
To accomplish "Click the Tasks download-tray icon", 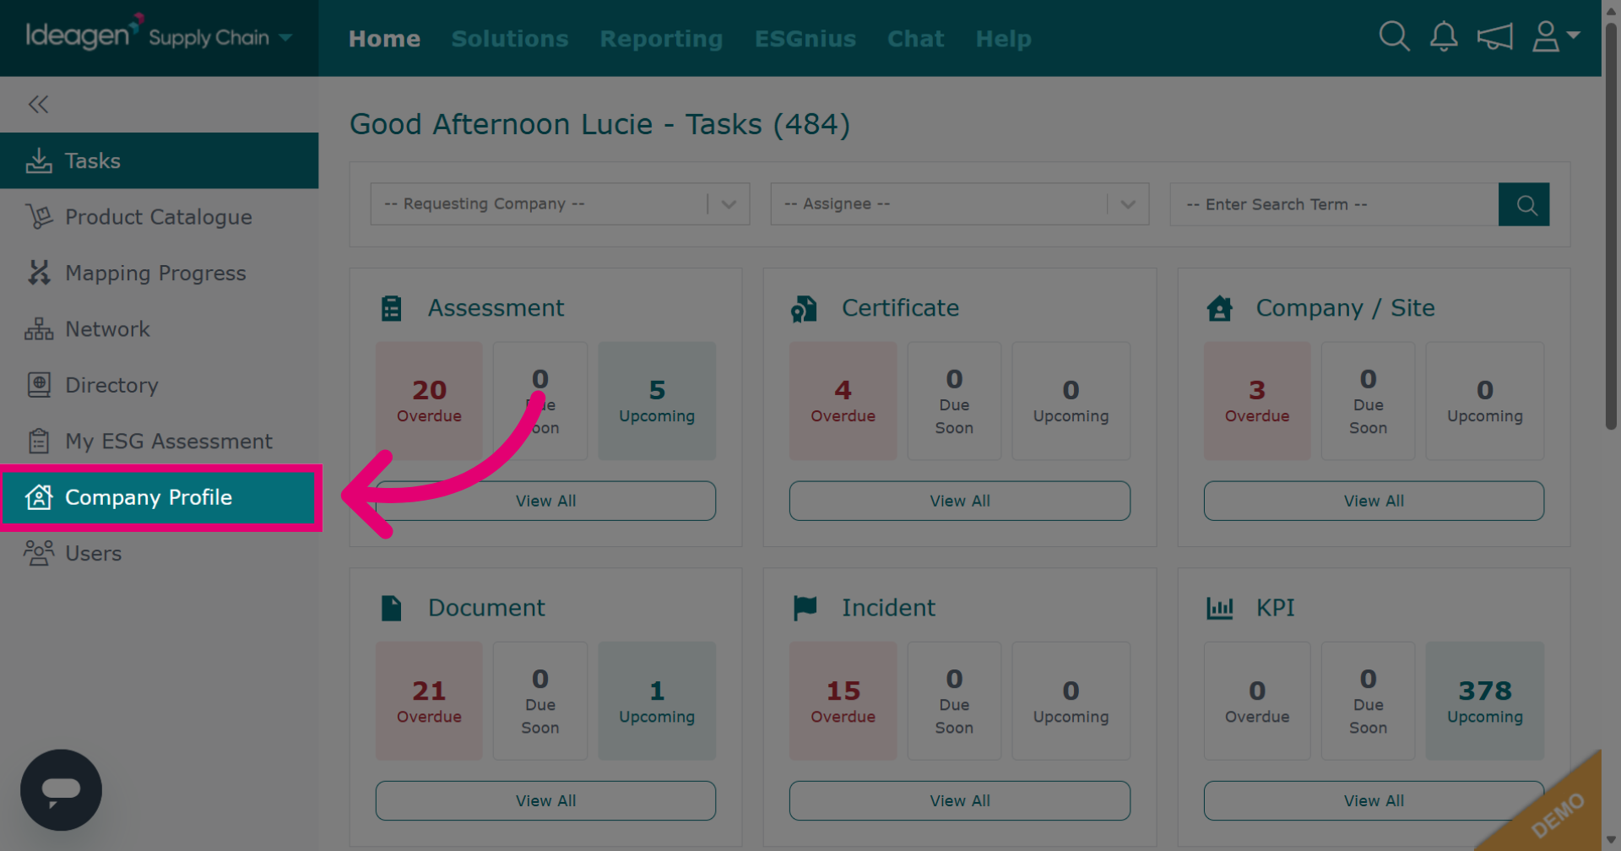I will tap(39, 160).
